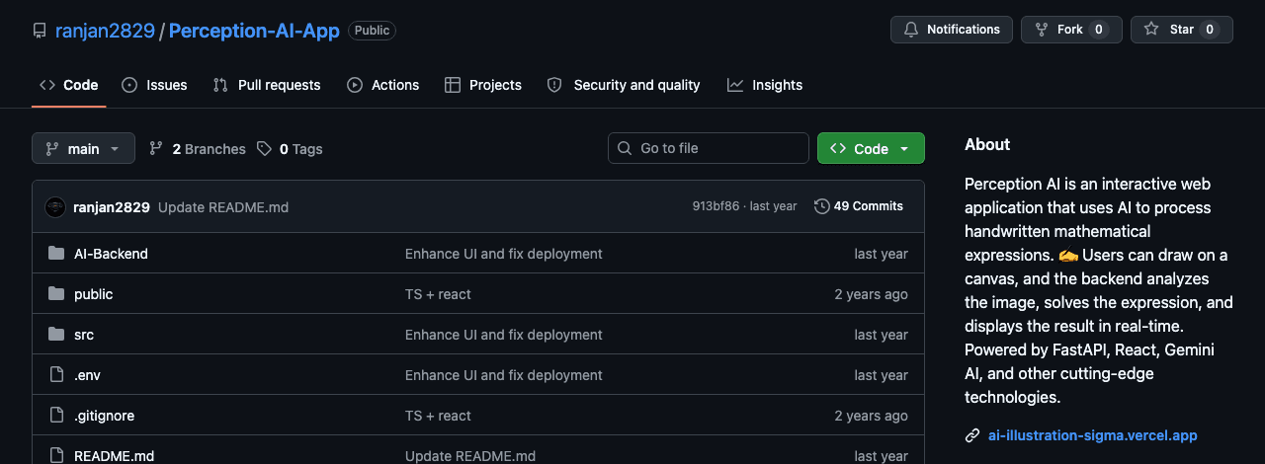Click the 'Public' visibility badge

pos(373,31)
